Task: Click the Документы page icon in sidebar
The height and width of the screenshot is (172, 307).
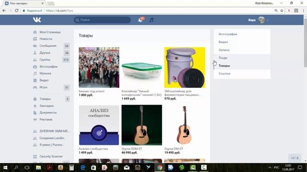Action: pos(35,113)
